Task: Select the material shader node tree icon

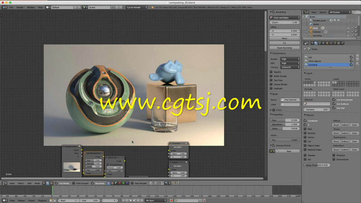Action: coord(44,183)
